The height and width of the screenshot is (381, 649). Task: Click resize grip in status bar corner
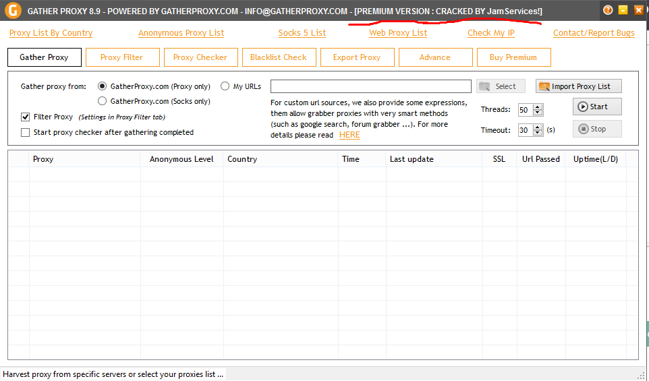(x=641, y=375)
